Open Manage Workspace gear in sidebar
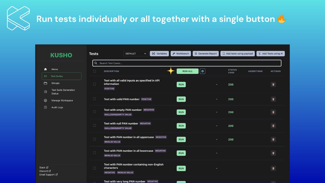Image resolution: width=325 pixels, height=183 pixels. (45, 100)
